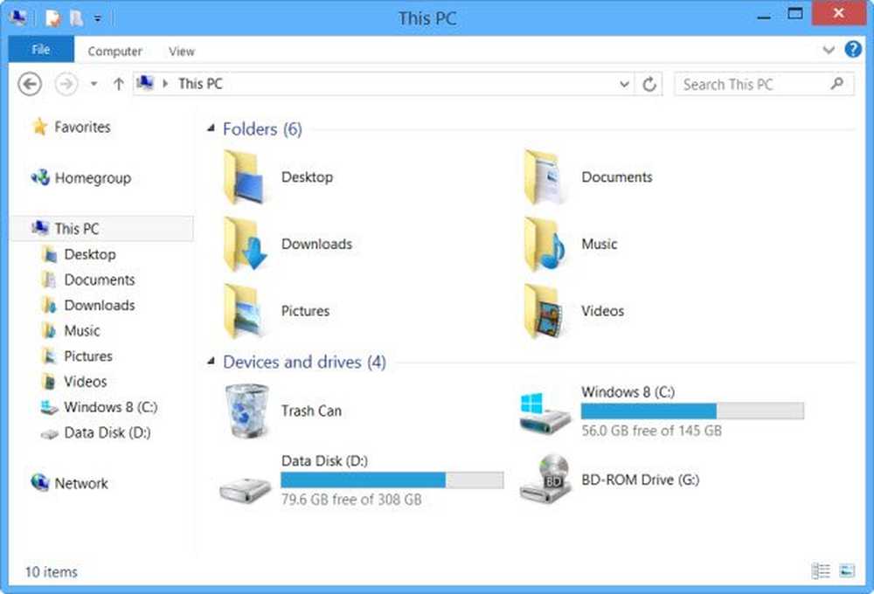Click the Search This PC field
This screenshot has width=874, height=594.
point(752,85)
